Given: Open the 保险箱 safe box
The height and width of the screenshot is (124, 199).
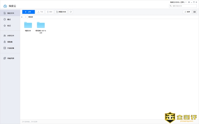Looking at the screenshot, I should 10,42.
